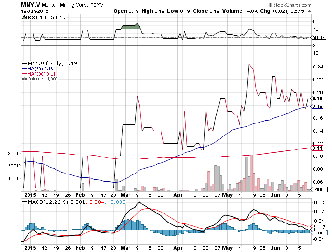Click the red MA(200) legend marker
The image size is (332, 252).
click(x=25, y=74)
